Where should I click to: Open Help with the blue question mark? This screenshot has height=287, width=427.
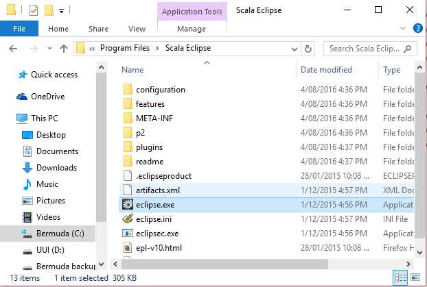tap(418, 28)
